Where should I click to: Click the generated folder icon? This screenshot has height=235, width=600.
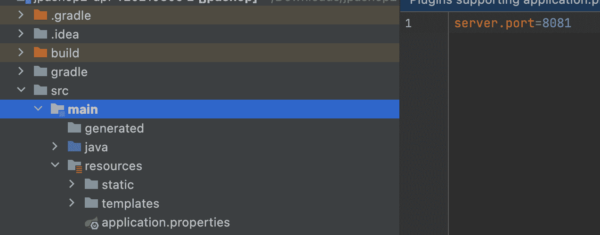[74, 128]
